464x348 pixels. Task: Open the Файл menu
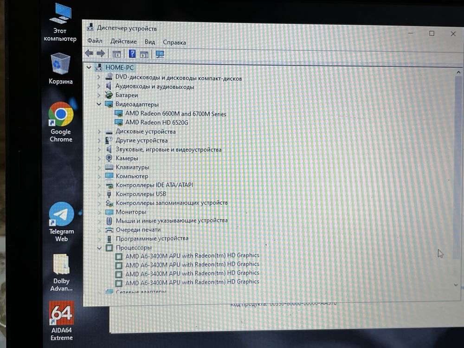pos(95,41)
